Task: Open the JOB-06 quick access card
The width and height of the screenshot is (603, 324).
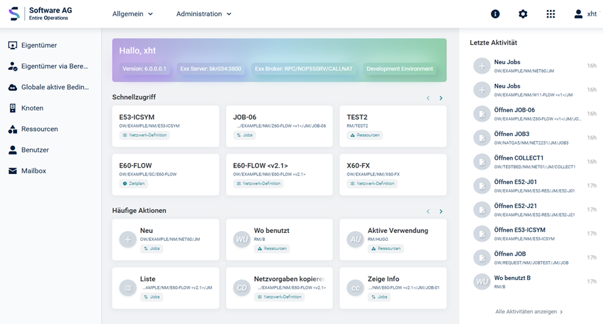Action: 280,126
